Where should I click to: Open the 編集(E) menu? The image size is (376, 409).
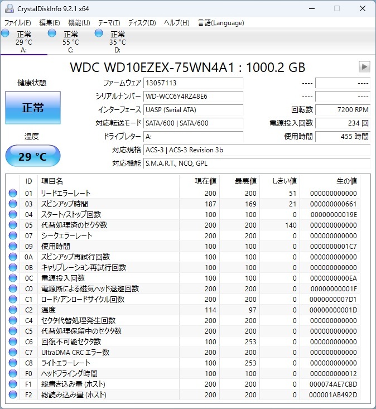coord(49,23)
